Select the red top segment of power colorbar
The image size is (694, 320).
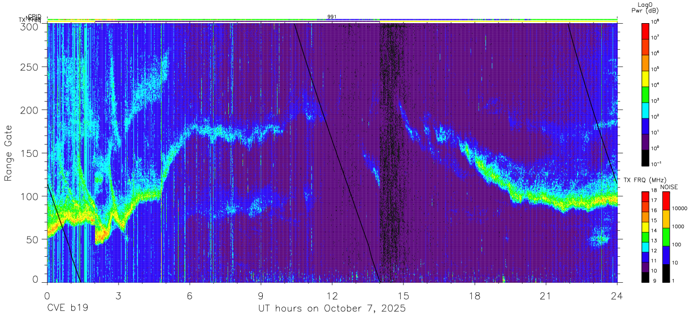(x=645, y=31)
